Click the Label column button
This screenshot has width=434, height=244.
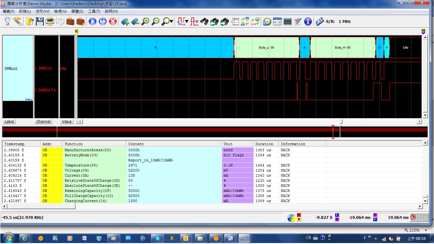click(x=9, y=122)
